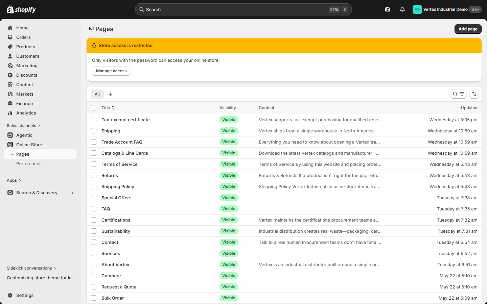The width and height of the screenshot is (487, 304).
Task: Click the Content icon in sidebar
Action: pos(10,84)
